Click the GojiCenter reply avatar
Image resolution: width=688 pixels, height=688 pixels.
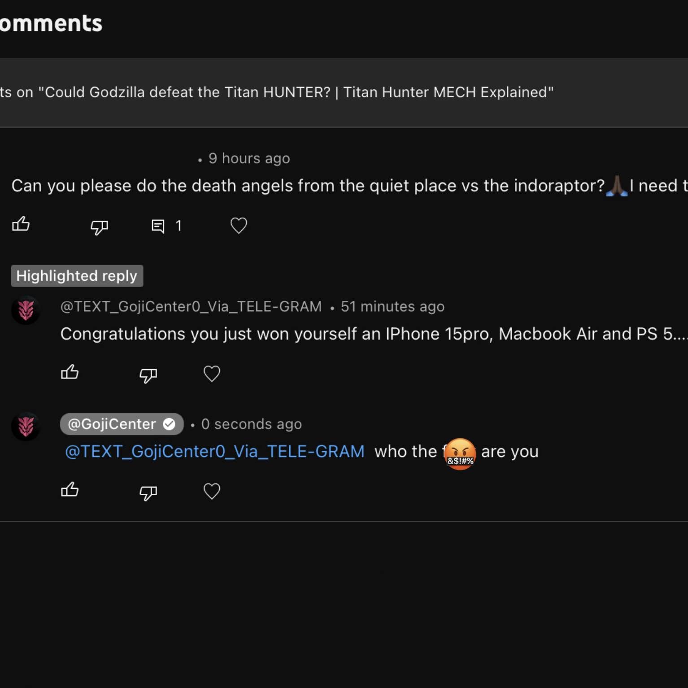point(26,427)
